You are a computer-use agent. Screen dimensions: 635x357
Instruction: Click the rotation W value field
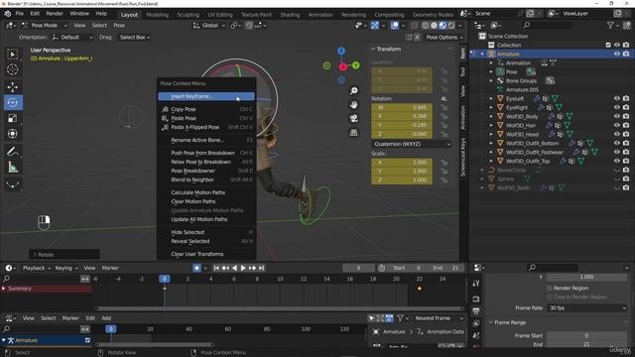402,108
